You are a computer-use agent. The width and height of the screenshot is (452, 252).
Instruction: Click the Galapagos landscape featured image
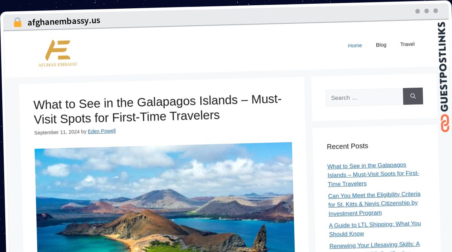(x=164, y=197)
